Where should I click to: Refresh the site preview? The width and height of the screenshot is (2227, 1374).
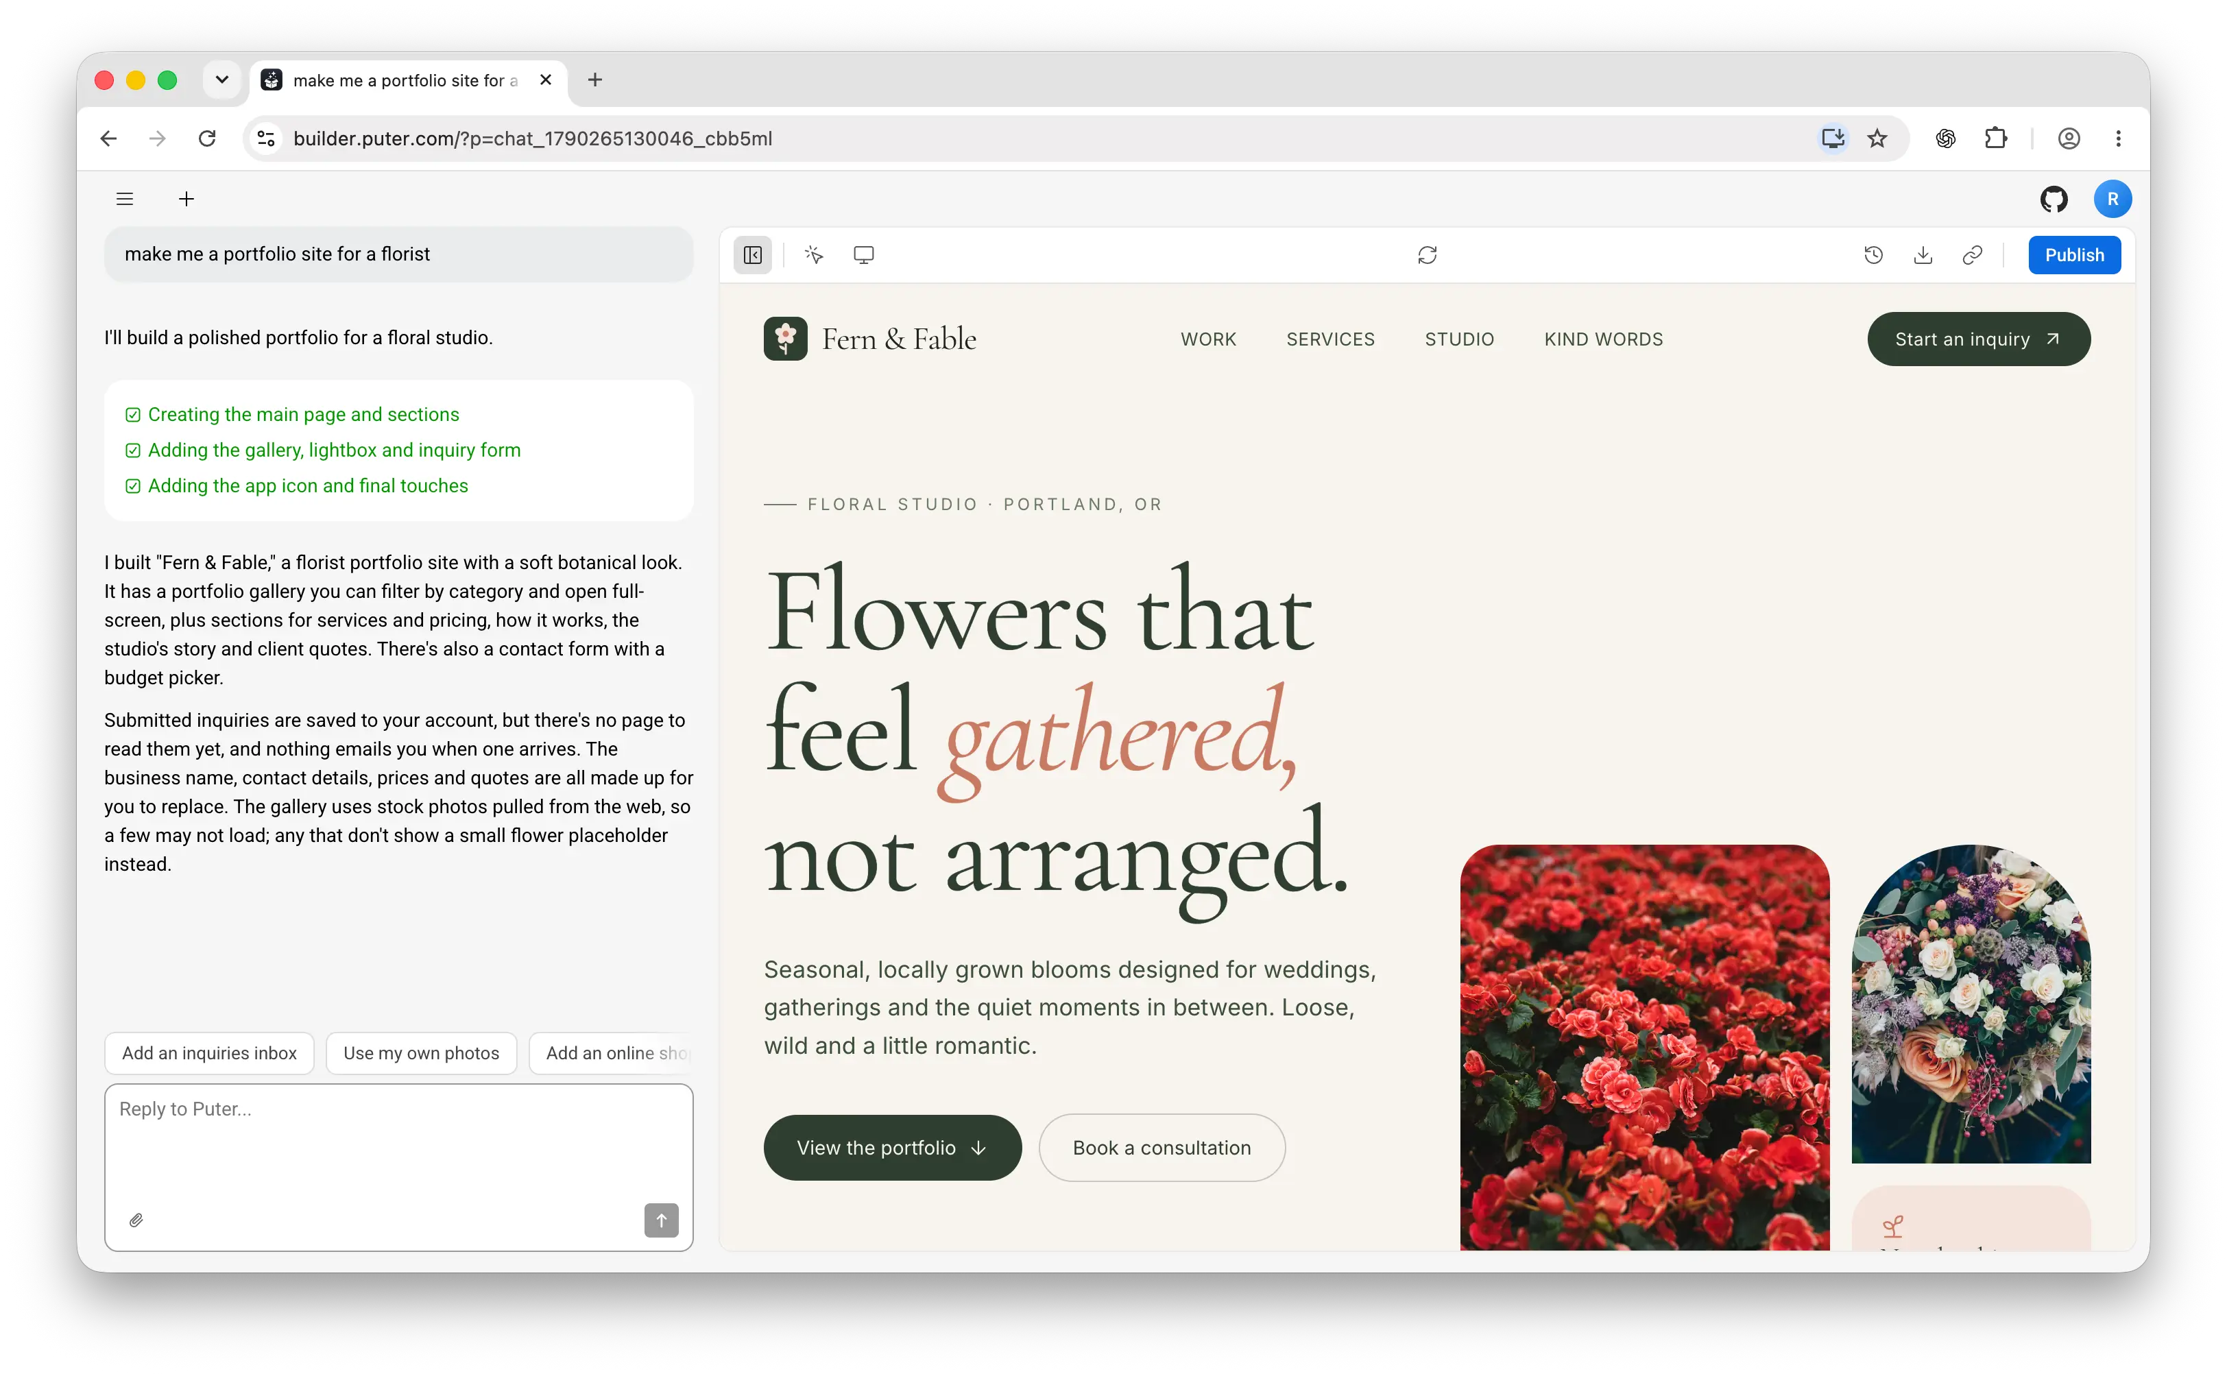[x=1427, y=255]
